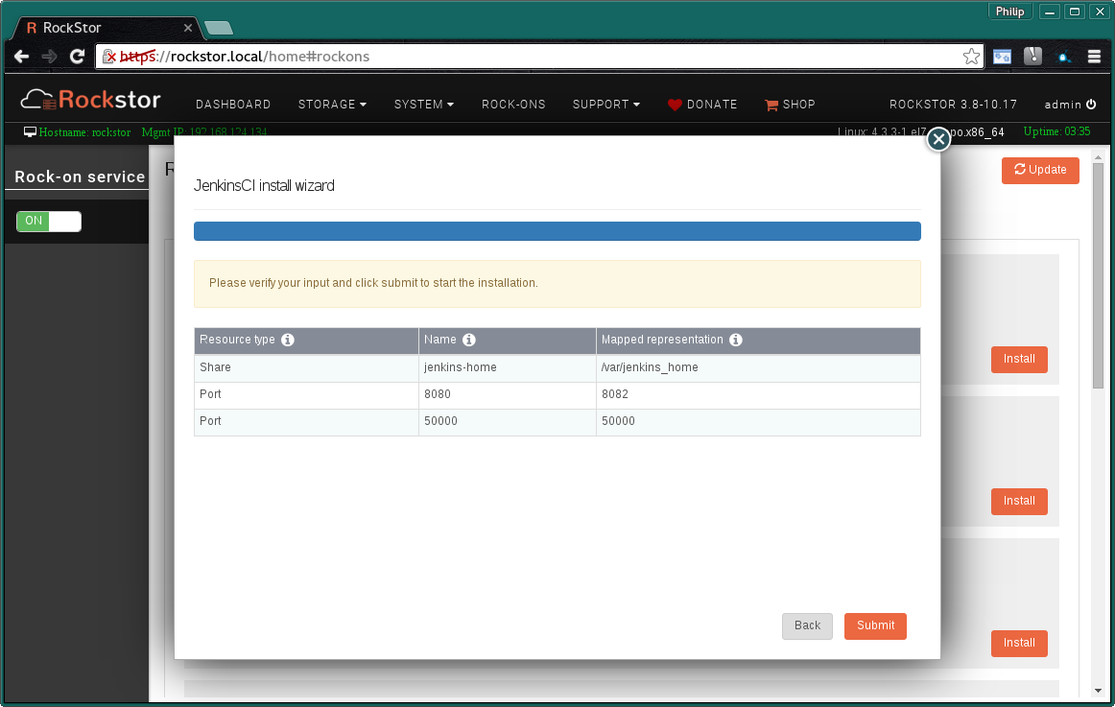Toggle the Rock-on service ON switch
1115x707 pixels.
click(x=48, y=221)
